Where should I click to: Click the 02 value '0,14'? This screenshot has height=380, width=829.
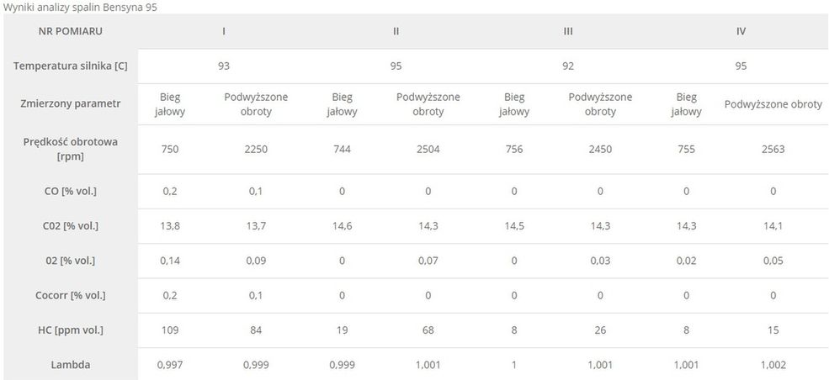coord(170,261)
